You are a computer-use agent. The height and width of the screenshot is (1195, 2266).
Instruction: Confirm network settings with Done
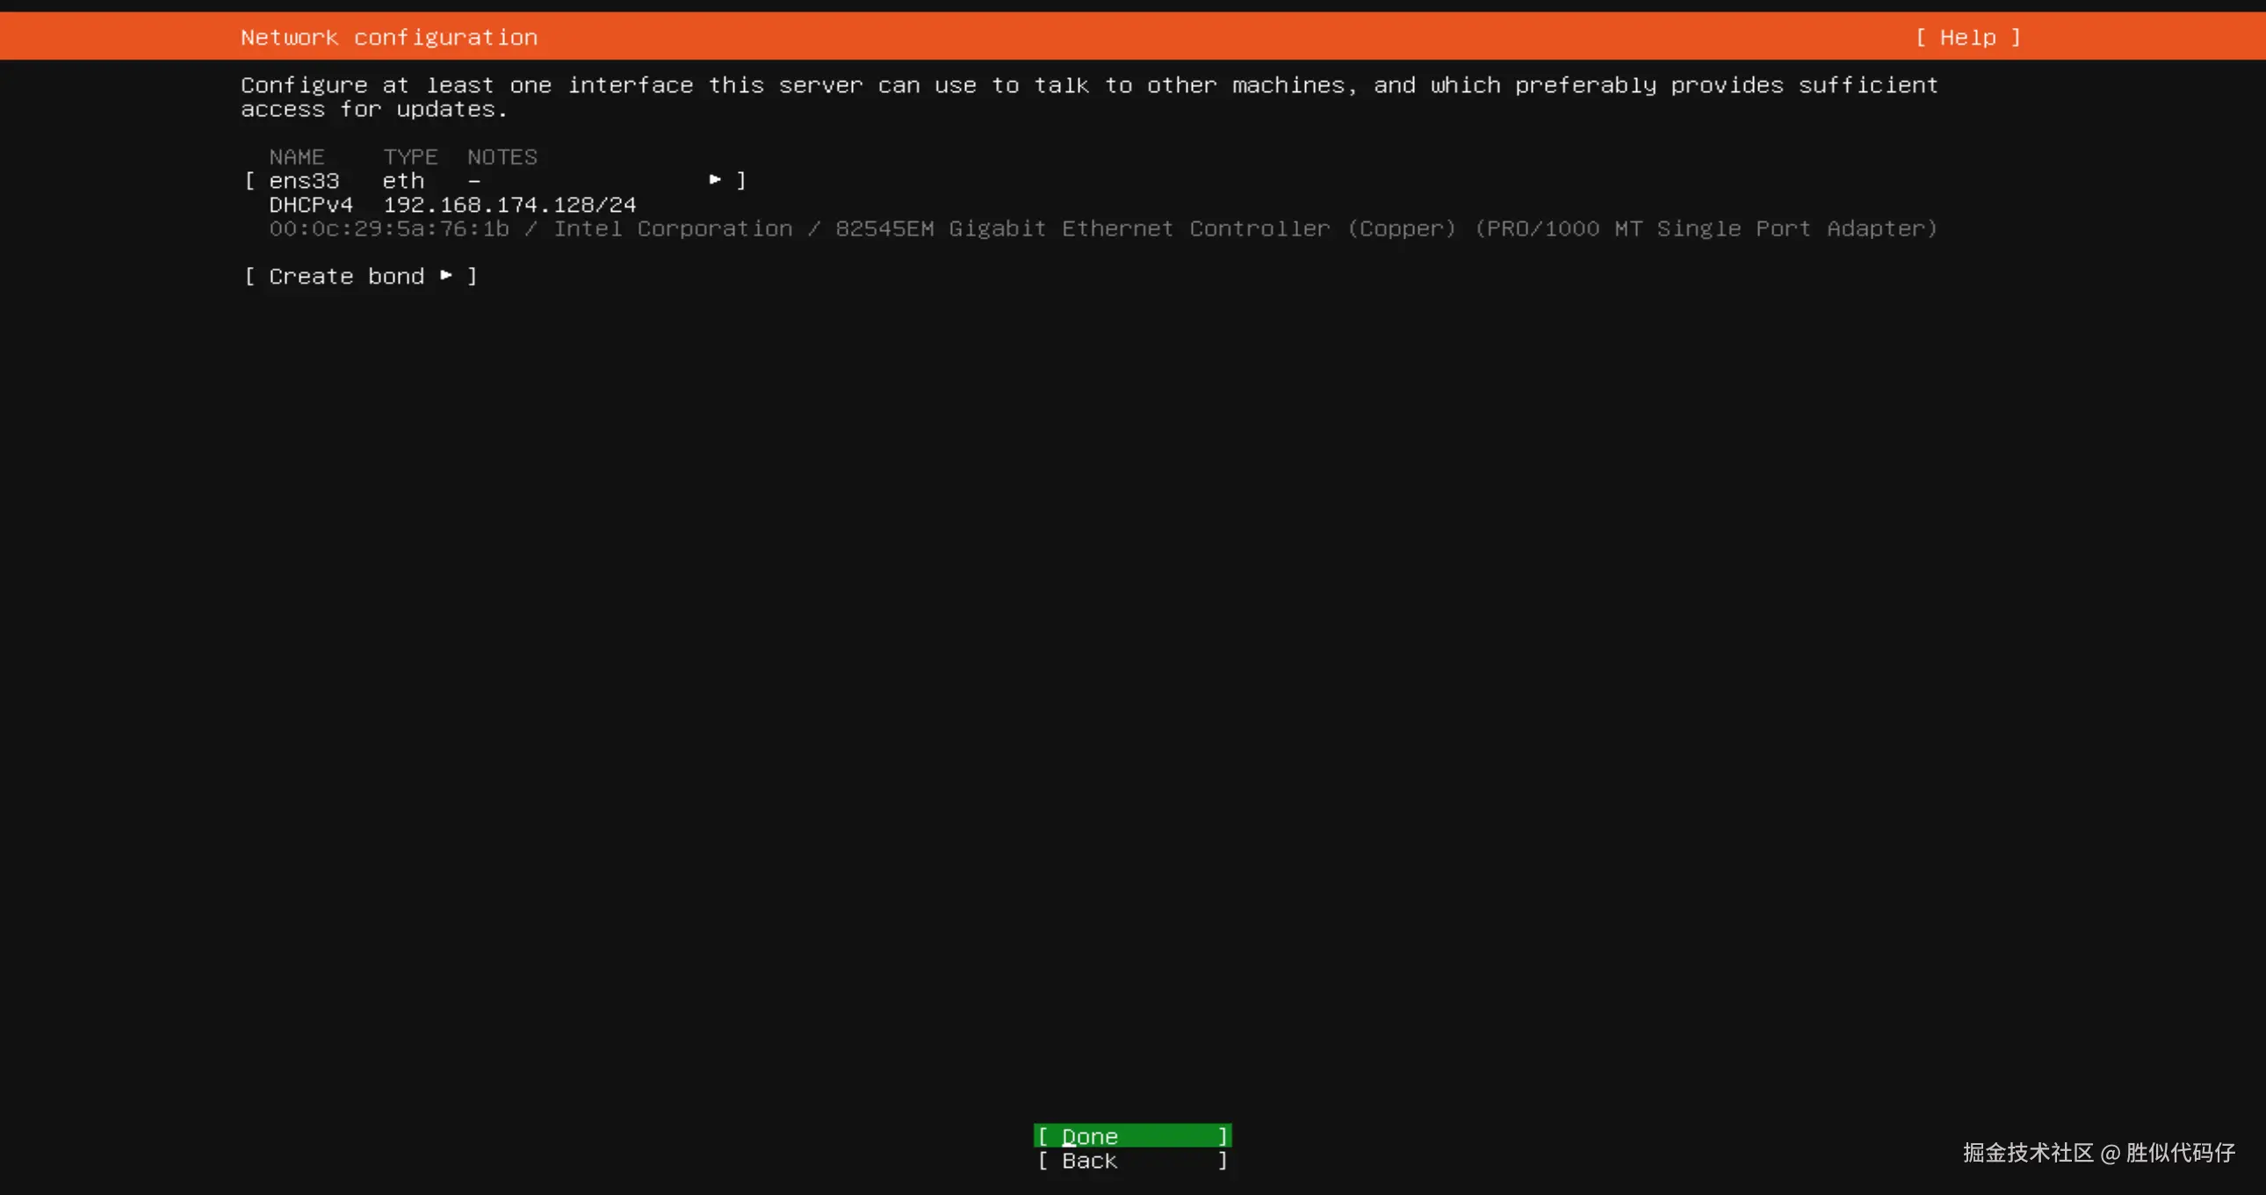1132,1136
